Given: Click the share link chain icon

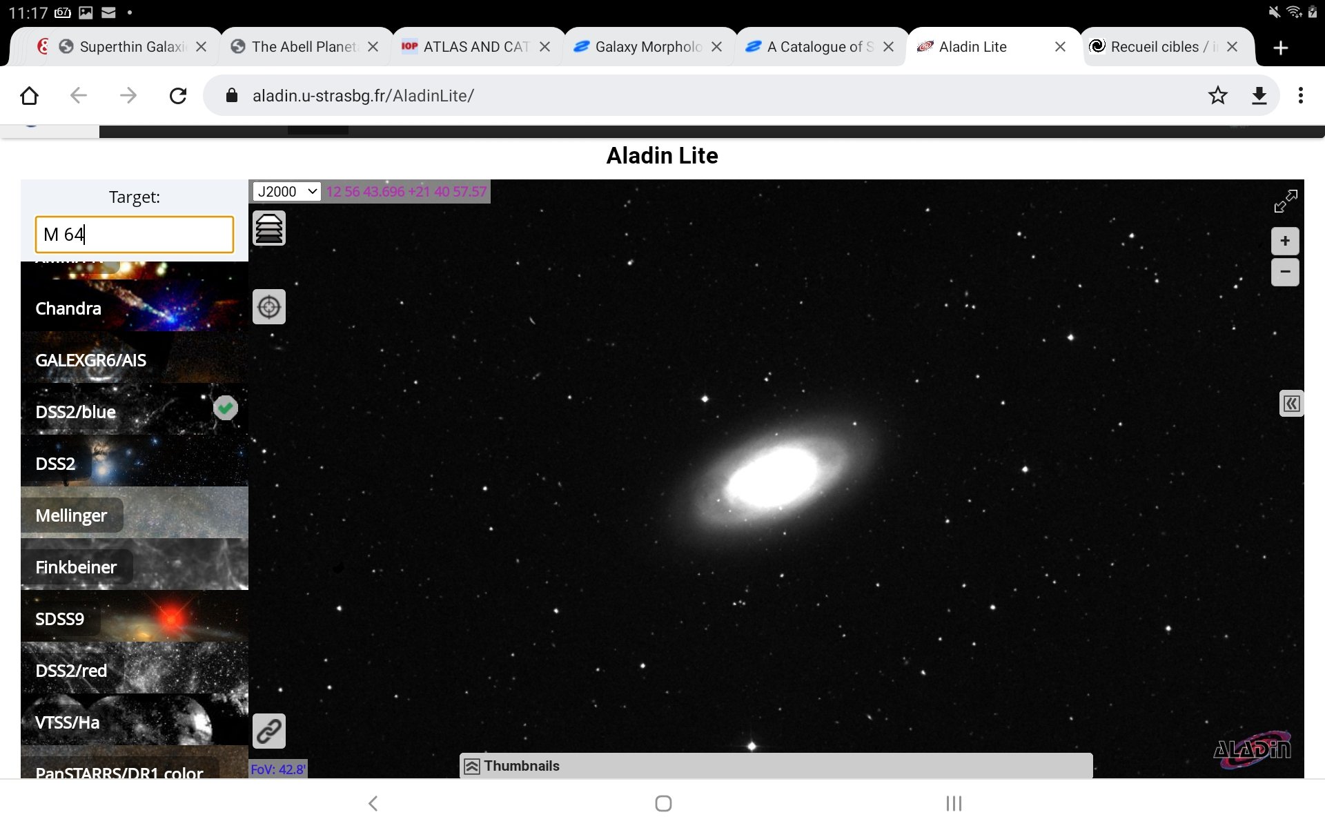Looking at the screenshot, I should coord(269,731).
